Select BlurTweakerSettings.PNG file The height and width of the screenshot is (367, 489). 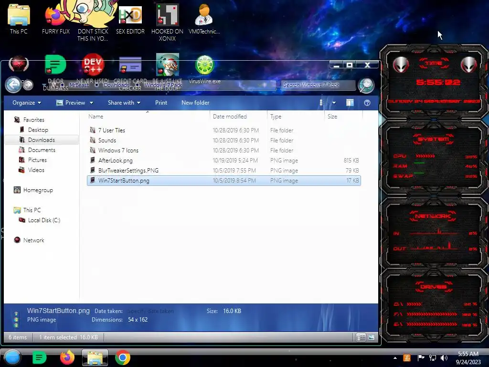(x=224, y=171)
